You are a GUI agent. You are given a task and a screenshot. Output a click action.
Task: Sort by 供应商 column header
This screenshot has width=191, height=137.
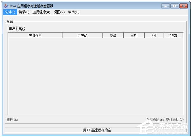click(x=82, y=35)
